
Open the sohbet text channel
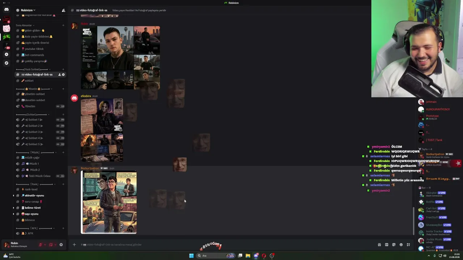[40, 81]
